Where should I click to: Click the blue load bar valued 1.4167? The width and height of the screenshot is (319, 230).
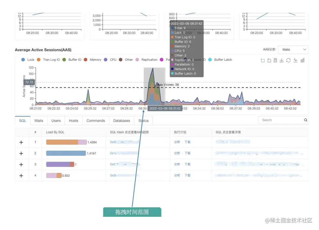[66, 153]
